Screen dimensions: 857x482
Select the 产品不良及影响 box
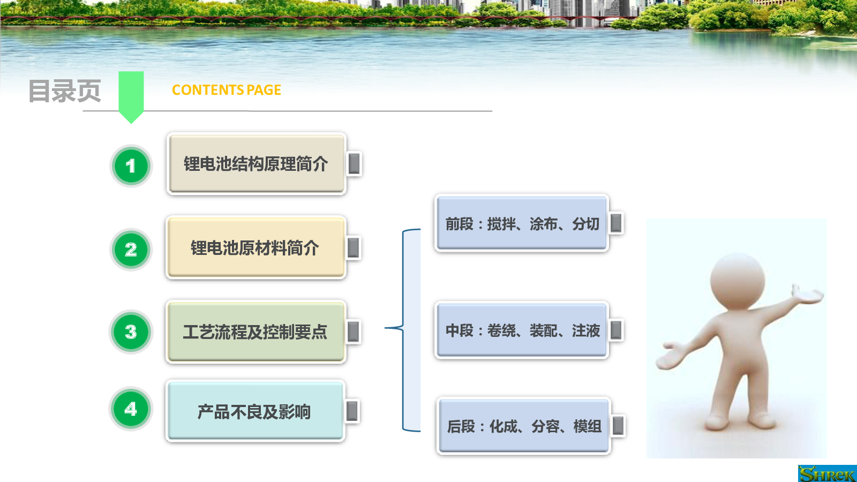point(254,411)
